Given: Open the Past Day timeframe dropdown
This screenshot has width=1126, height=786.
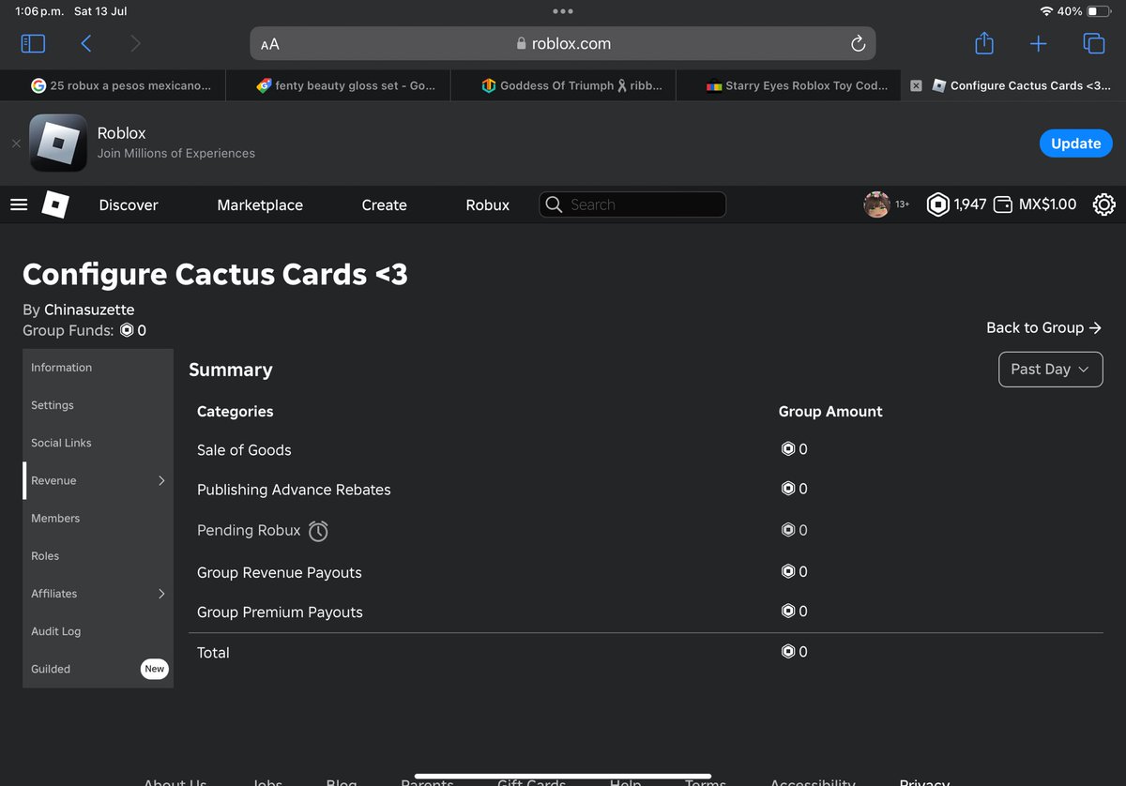Looking at the screenshot, I should 1050,370.
